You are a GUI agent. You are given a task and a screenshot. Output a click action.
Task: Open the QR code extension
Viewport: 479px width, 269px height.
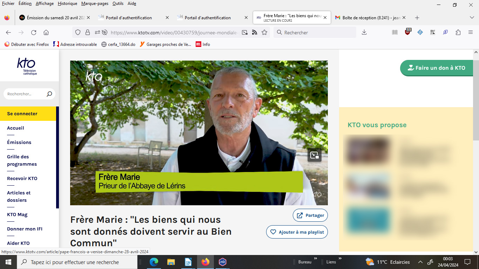433,33
